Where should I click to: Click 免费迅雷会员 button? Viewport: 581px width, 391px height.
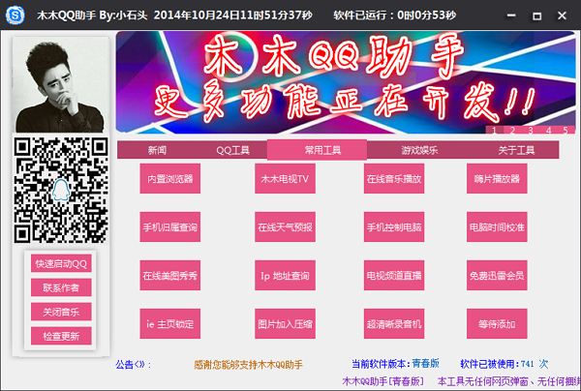(497, 275)
